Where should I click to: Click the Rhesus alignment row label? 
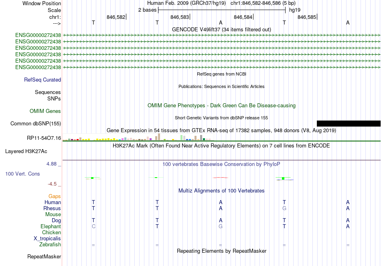tap(52, 209)
